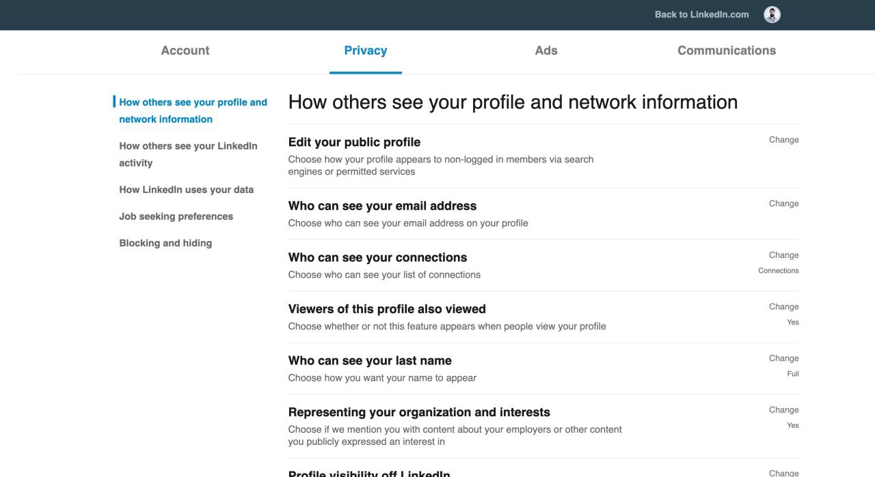Expand the 'Edit your public profile' setting
The image size is (875, 477).
point(354,142)
